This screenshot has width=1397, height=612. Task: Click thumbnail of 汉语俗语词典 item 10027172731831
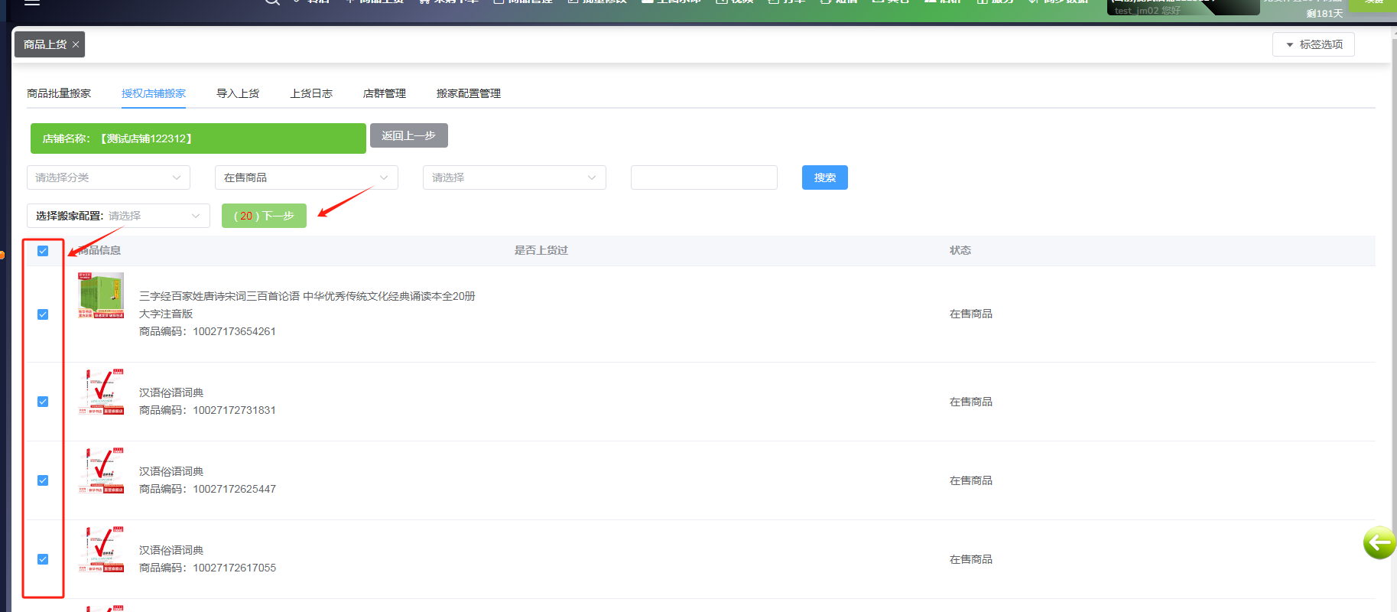101,392
